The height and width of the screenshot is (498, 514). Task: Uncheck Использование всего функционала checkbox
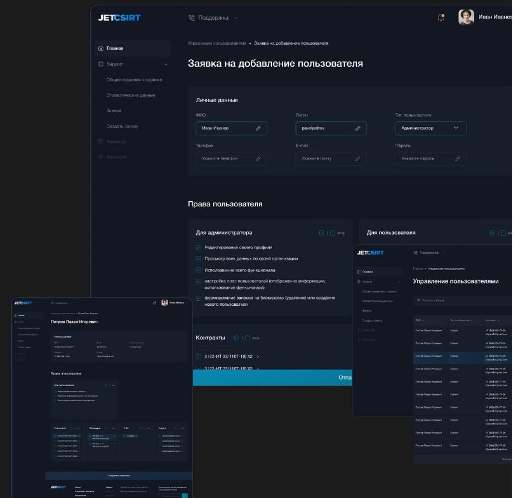(198, 270)
